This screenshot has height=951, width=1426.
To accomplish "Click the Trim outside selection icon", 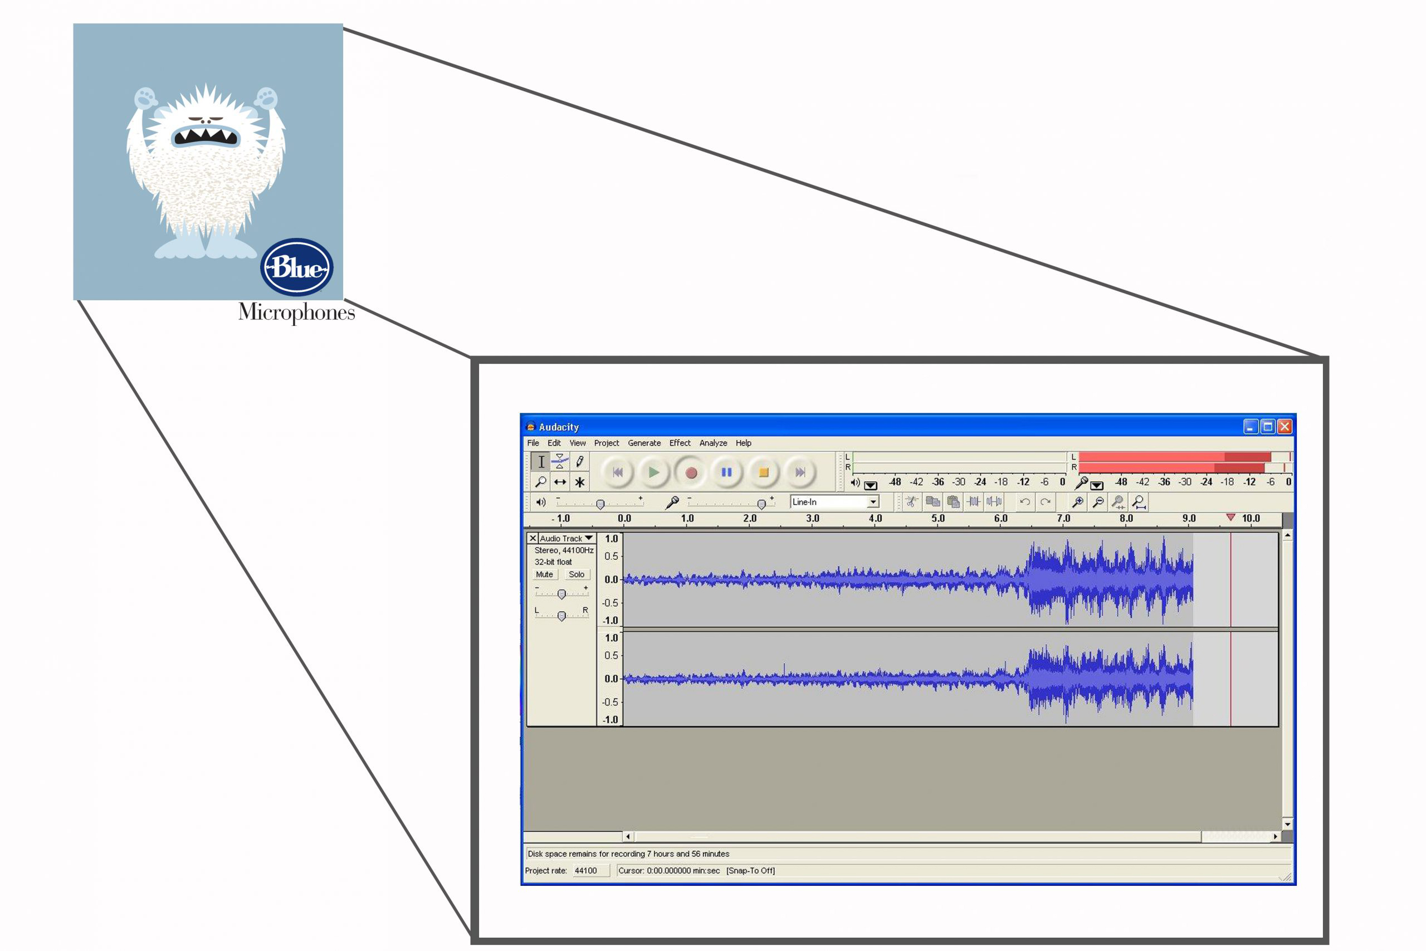I will tap(974, 501).
